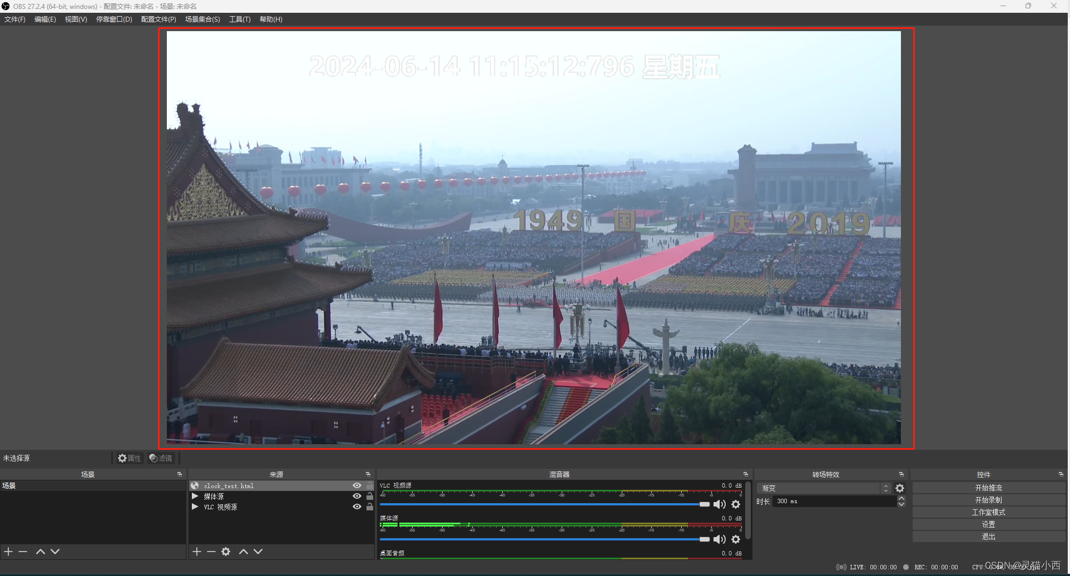Toggle visibility of VLC 视频源 source
Viewport: 1070px width, 576px height.
[357, 507]
